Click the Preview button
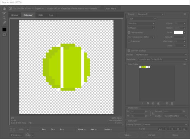The width and height of the screenshot is (190, 139). pyautogui.click(x=16, y=135)
